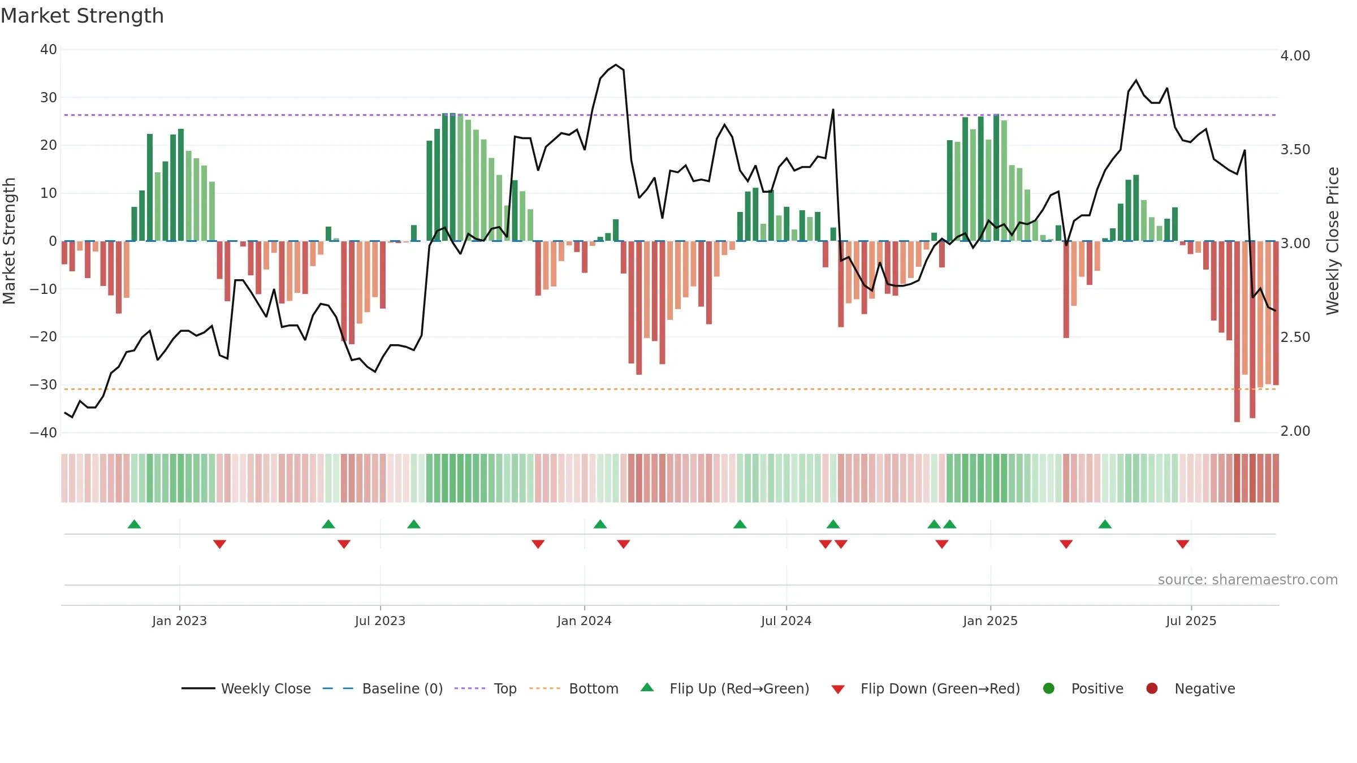Click the 2.00 right axis value
1357x763 pixels.
[x=1295, y=431]
